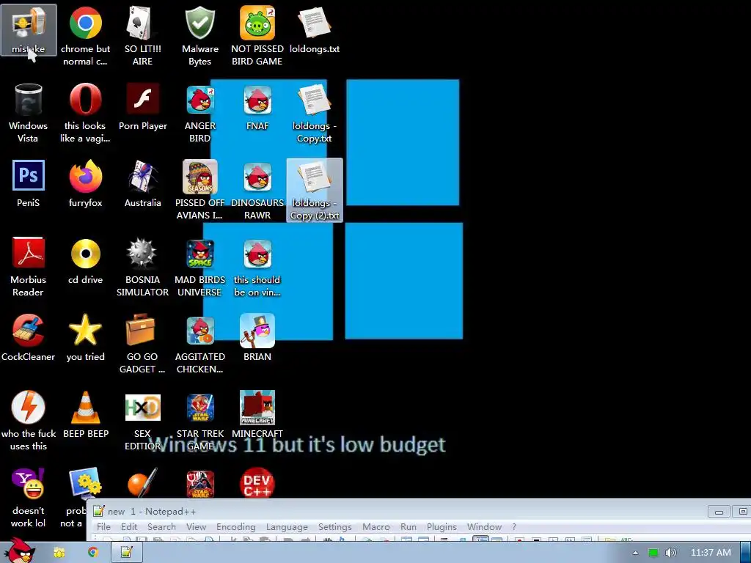The image size is (751, 563).
Task: Select the 'Australia' spider solitaire icon
Action: click(x=142, y=184)
